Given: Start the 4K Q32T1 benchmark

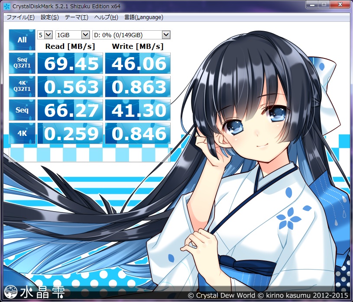Looking at the screenshot, I should click(x=22, y=87).
